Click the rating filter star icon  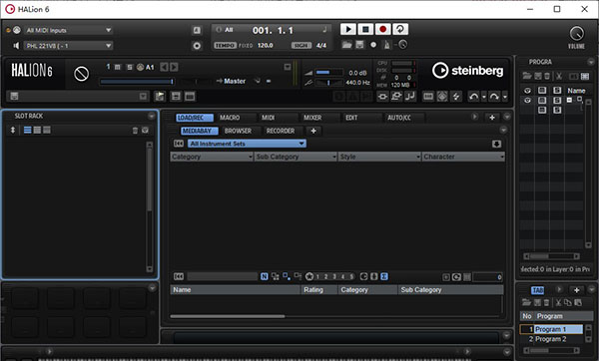coord(309,276)
